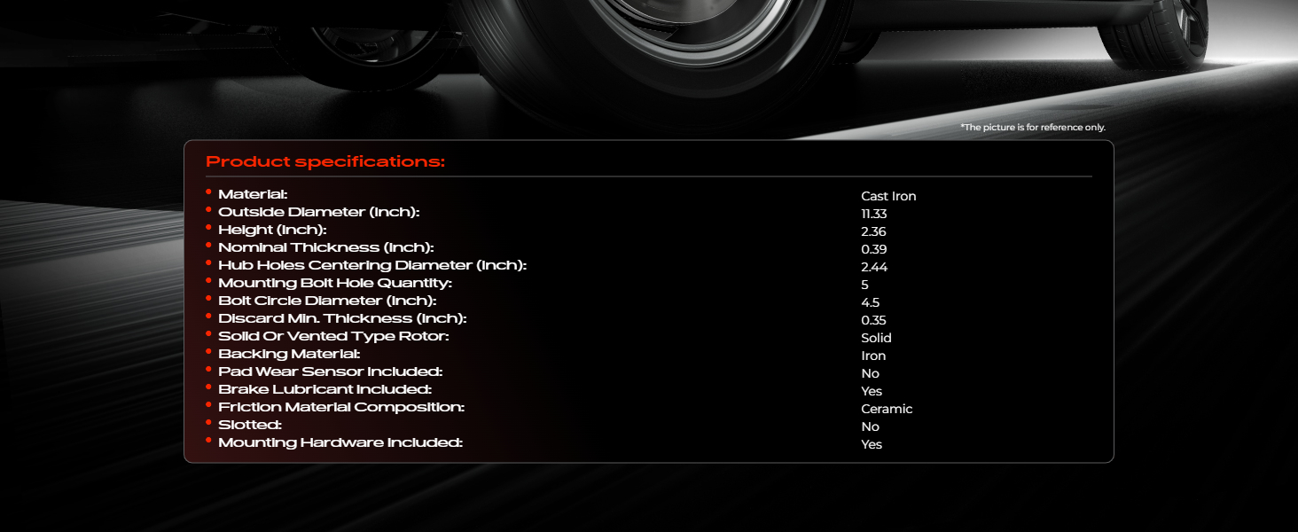Select the 2.44 hub holes diameter value
The image size is (1298, 532).
click(x=874, y=267)
